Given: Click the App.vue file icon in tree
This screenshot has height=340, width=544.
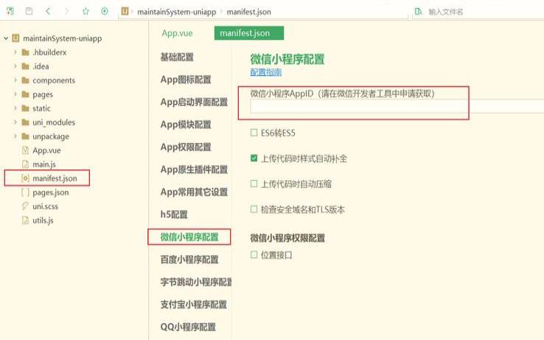Looking at the screenshot, I should 25,150.
